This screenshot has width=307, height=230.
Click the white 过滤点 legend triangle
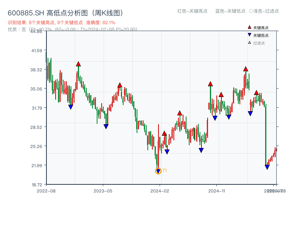point(249,43)
